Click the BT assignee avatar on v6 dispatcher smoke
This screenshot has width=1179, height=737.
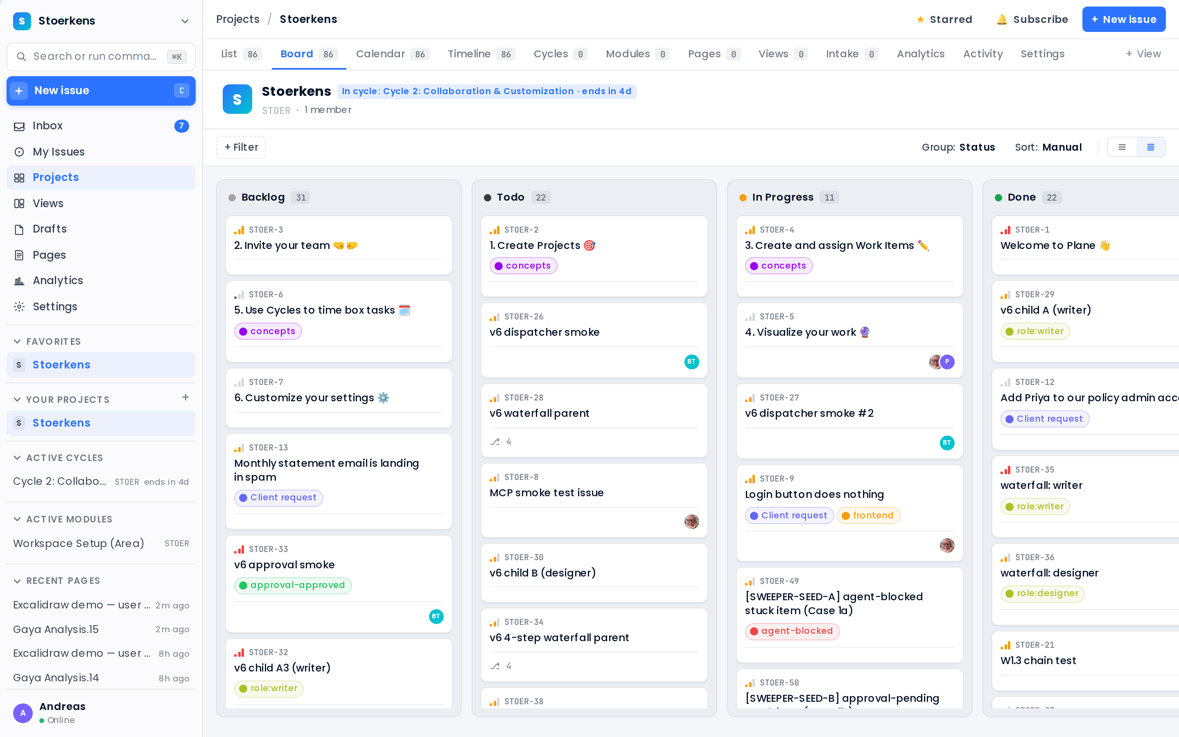pos(691,362)
